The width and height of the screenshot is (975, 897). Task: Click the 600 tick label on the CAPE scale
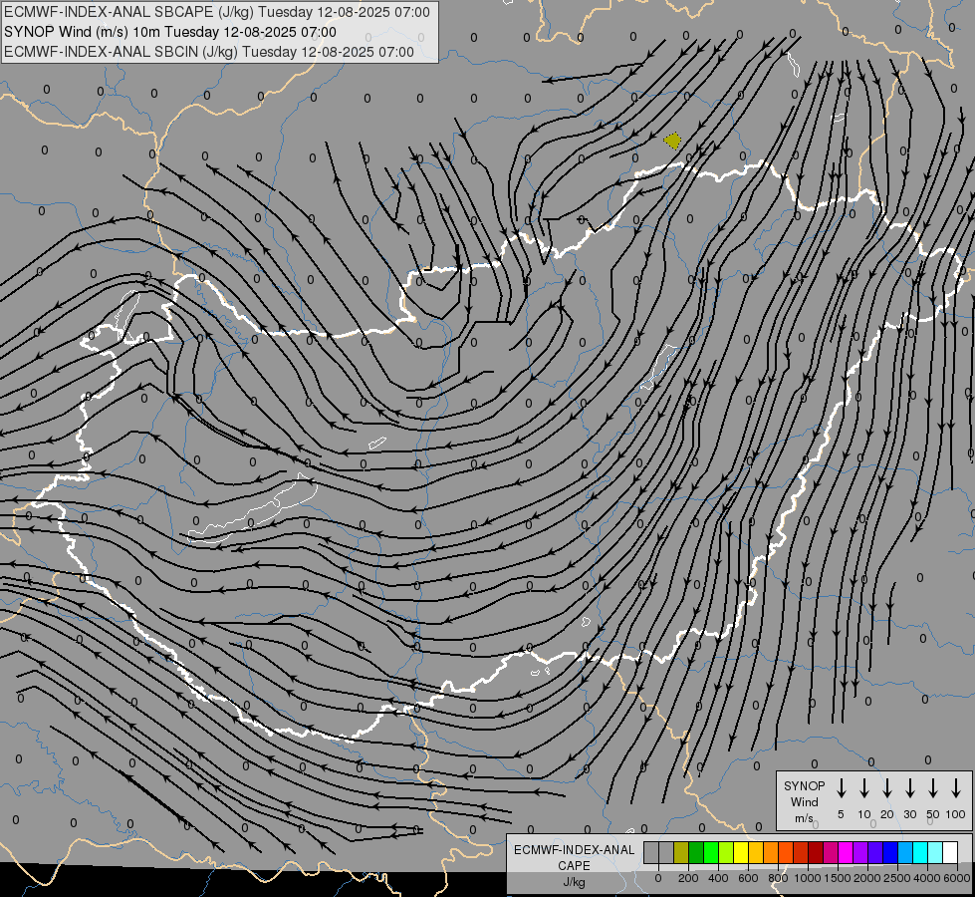pyautogui.click(x=748, y=878)
